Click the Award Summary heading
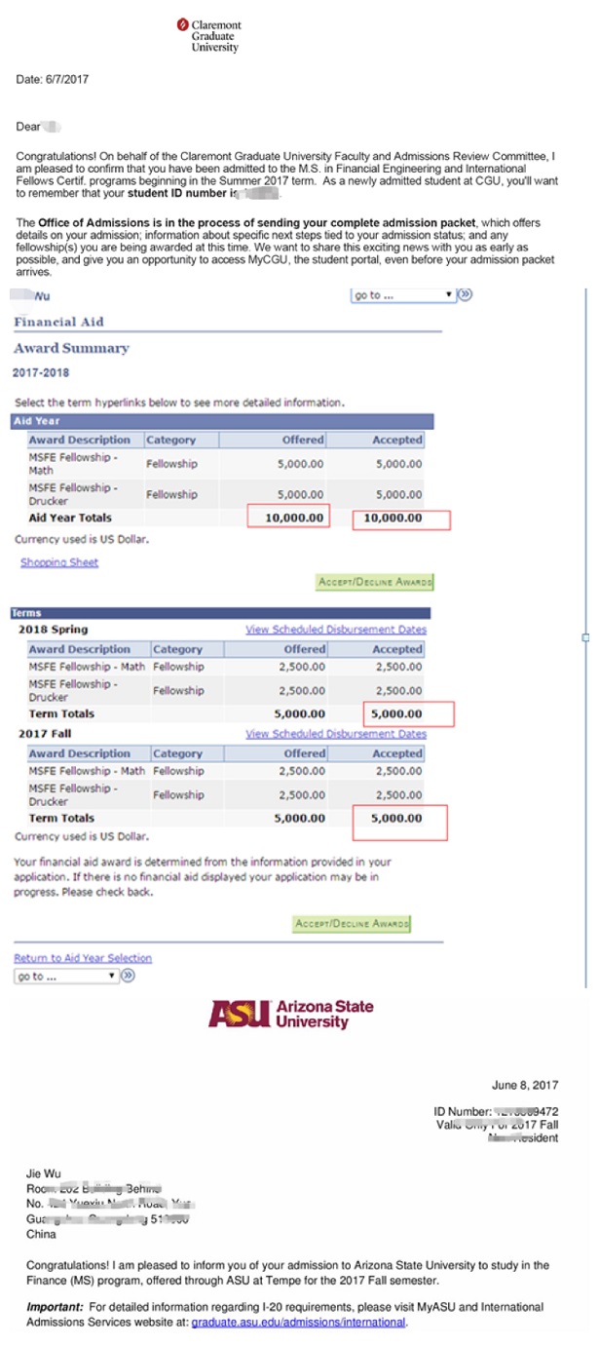The width and height of the screenshot is (599, 1346). 71,348
